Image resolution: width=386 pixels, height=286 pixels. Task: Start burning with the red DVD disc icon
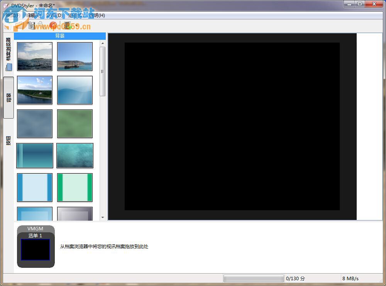tap(53, 25)
